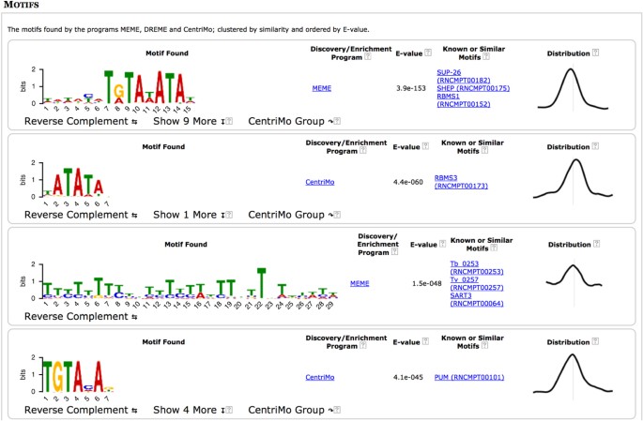The width and height of the screenshot is (643, 421).
Task: Open the Tb_0253 (RNCMPT00253) motif link
Action: point(477,267)
